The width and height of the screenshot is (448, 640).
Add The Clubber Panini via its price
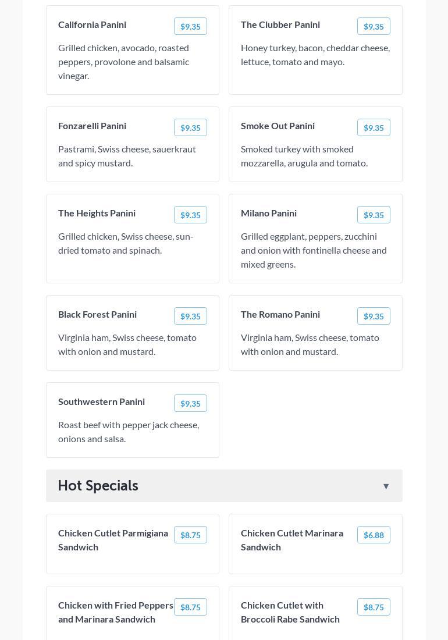374,26
